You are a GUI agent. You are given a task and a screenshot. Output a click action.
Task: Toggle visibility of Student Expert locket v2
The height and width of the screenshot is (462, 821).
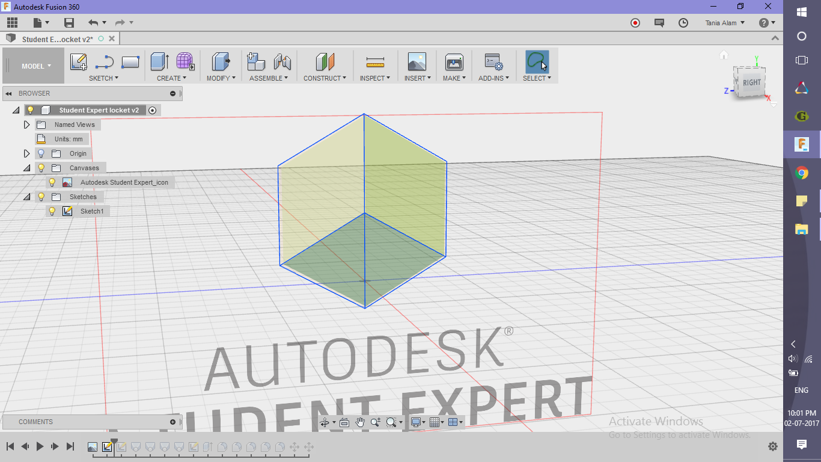(31, 110)
